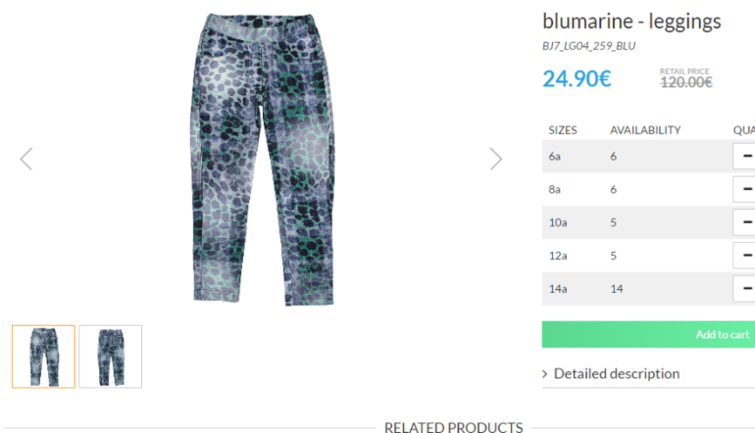Click the Related Products heading
Screen dimensions: 755x433
[454, 427]
